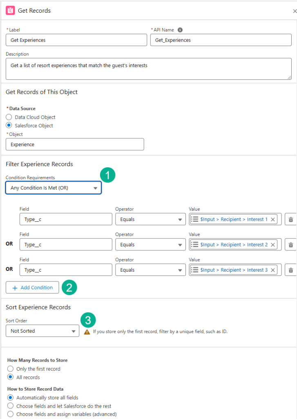The height and width of the screenshot is (419, 297).
Task: Open the Condition Requirements dropdown
Action: [x=54, y=188]
